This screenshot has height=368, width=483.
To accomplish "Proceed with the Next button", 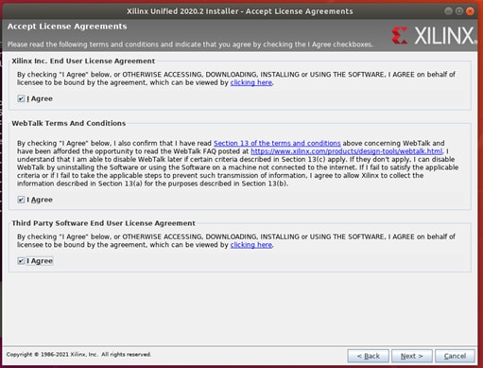I will pos(411,356).
